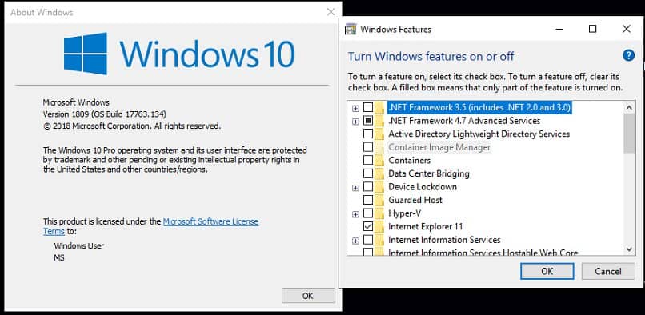Uncheck the Internet Explorer 11 checkbox
The width and height of the screenshot is (645, 315).
pyautogui.click(x=368, y=226)
